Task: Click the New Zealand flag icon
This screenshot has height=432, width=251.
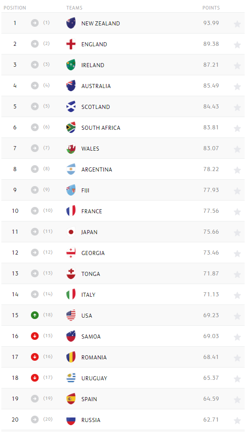Action: 71,23
